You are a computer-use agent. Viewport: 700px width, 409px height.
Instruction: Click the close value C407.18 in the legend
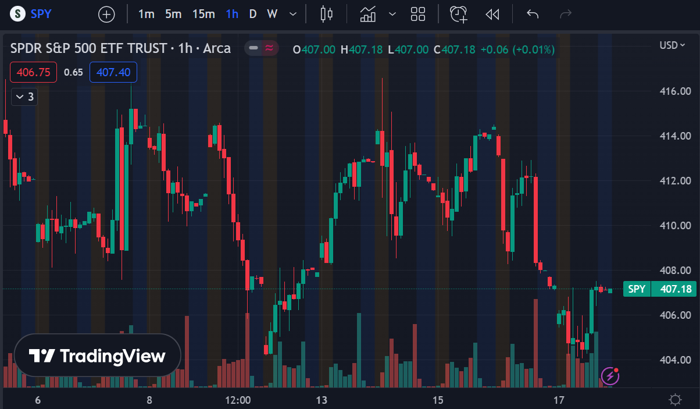point(454,49)
